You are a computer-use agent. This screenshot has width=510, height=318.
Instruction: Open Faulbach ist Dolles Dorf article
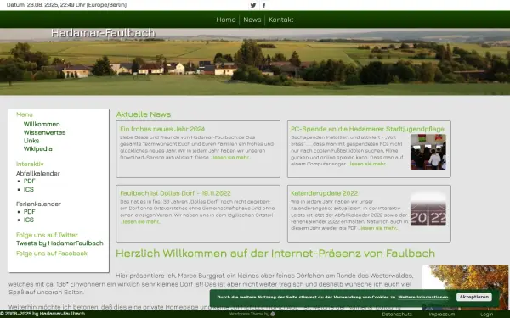[175, 193]
